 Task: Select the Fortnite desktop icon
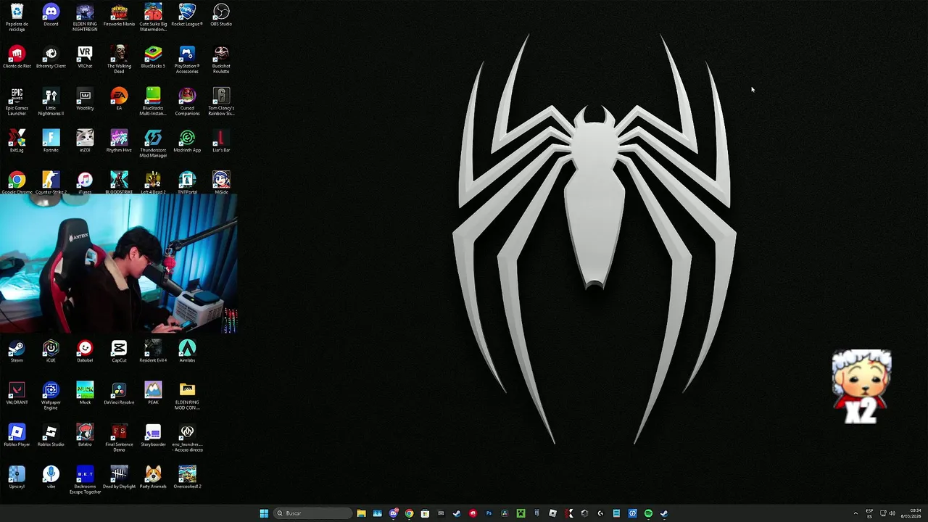51,141
